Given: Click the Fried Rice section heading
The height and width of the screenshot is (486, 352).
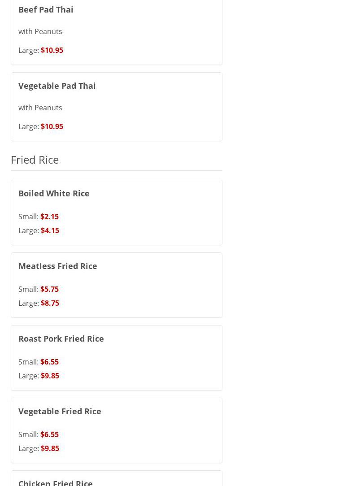Looking at the screenshot, I should 35,160.
